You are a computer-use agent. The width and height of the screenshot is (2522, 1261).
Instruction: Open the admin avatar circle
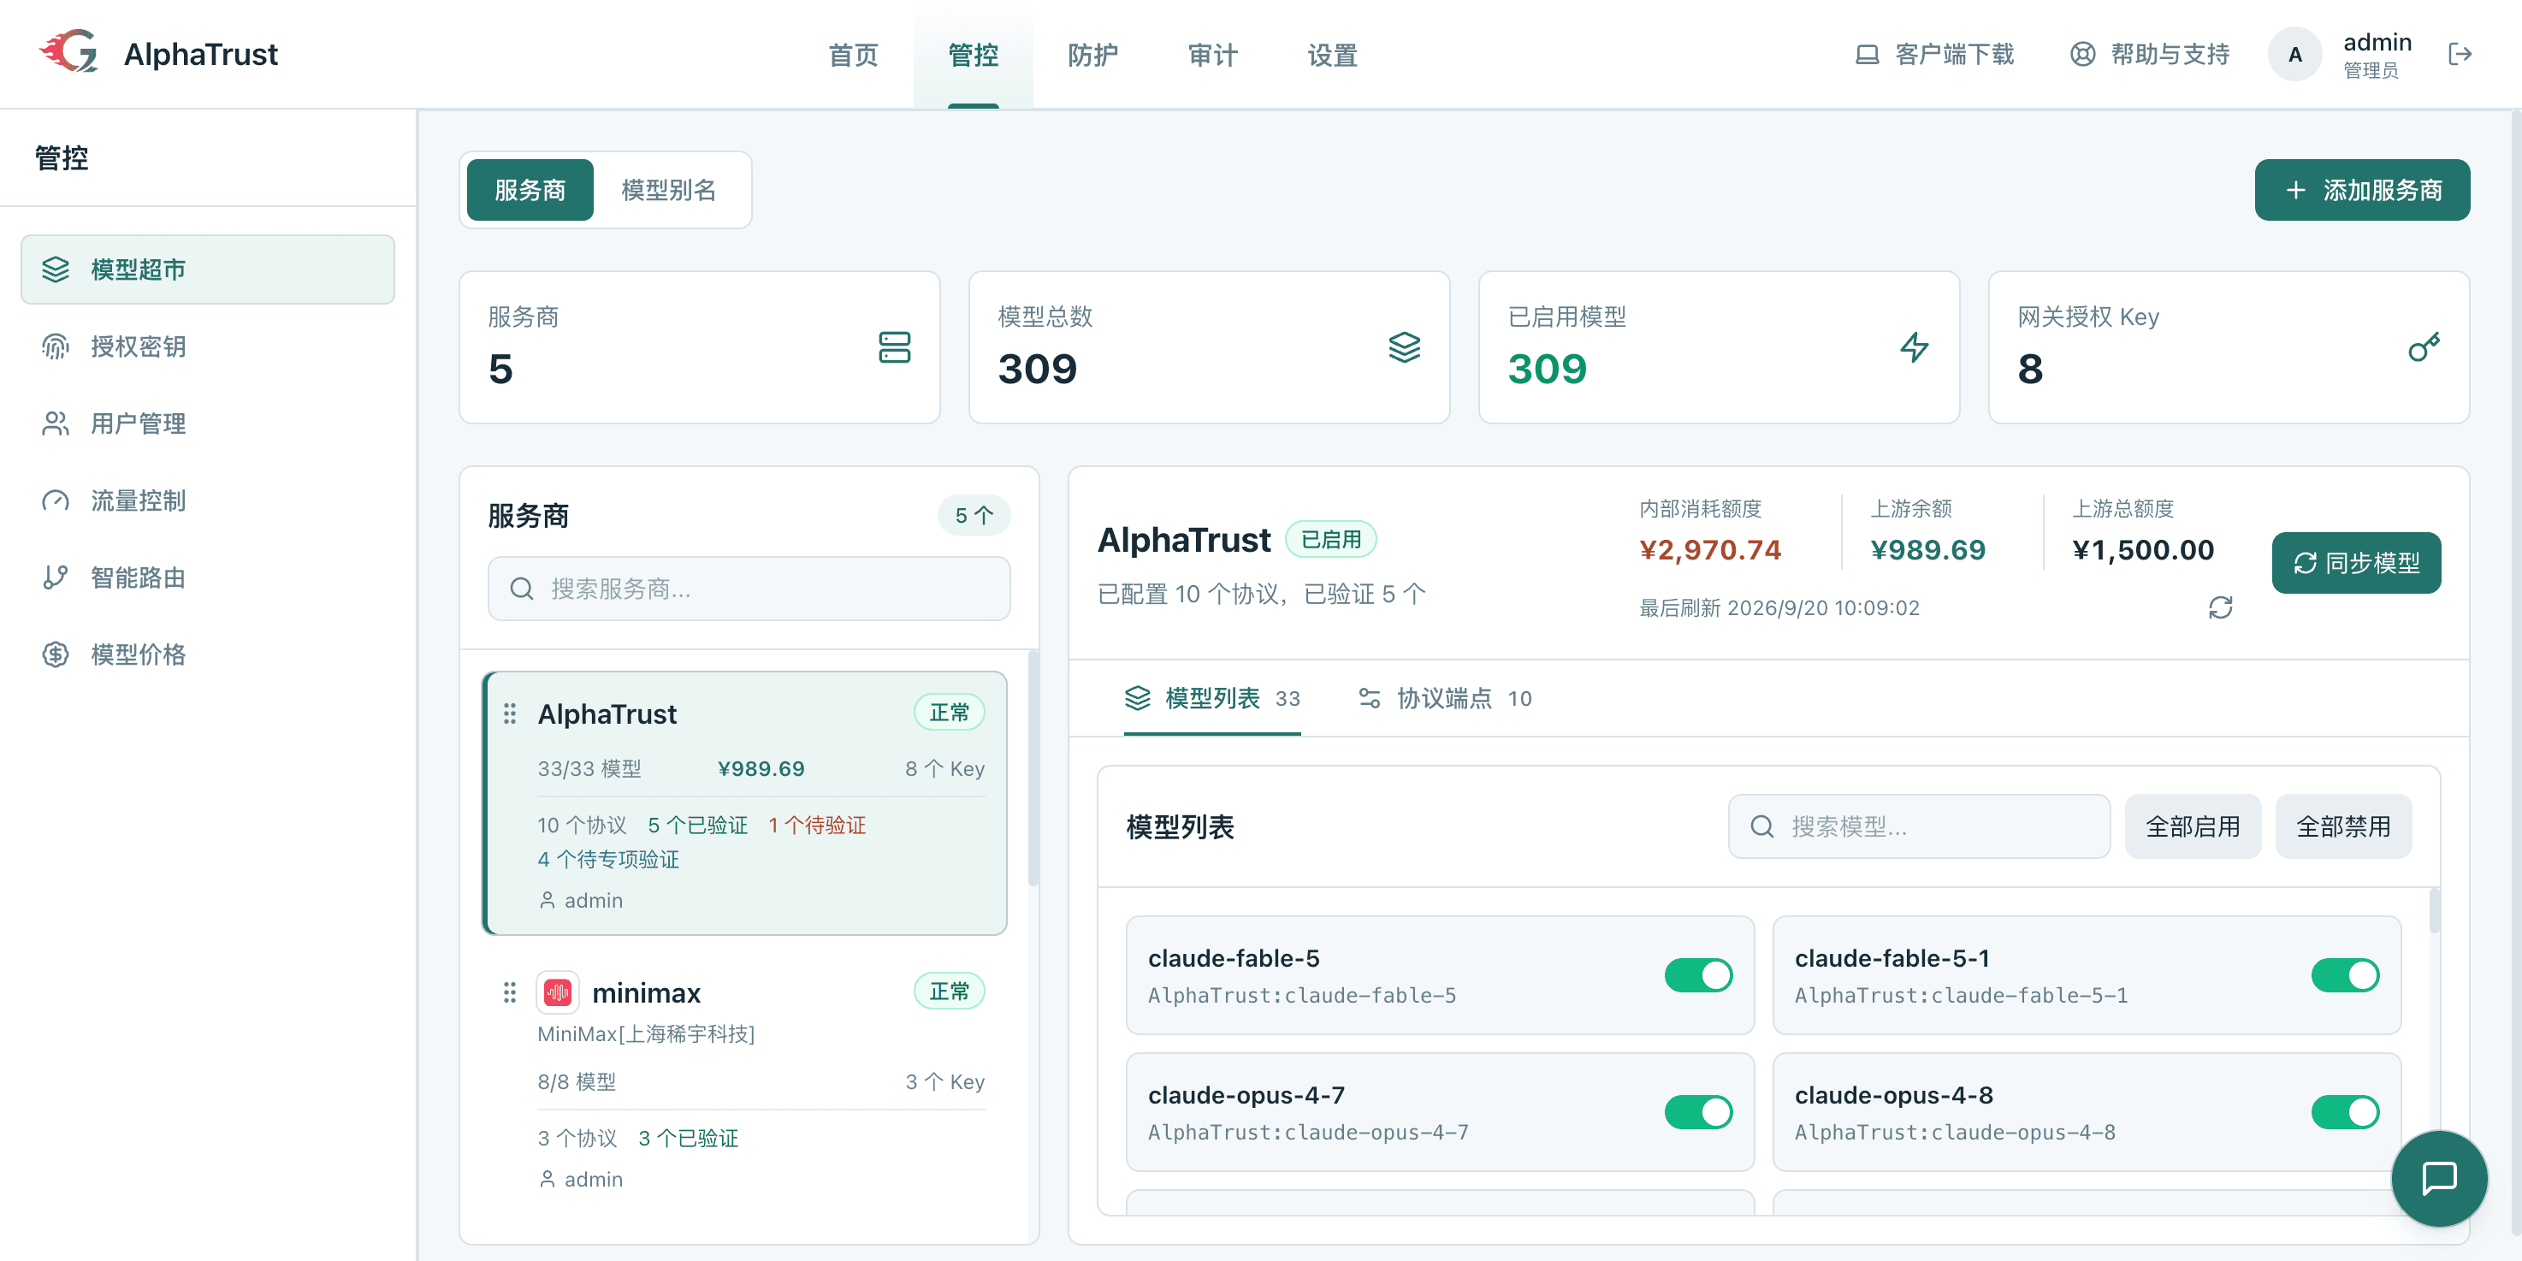2294,54
